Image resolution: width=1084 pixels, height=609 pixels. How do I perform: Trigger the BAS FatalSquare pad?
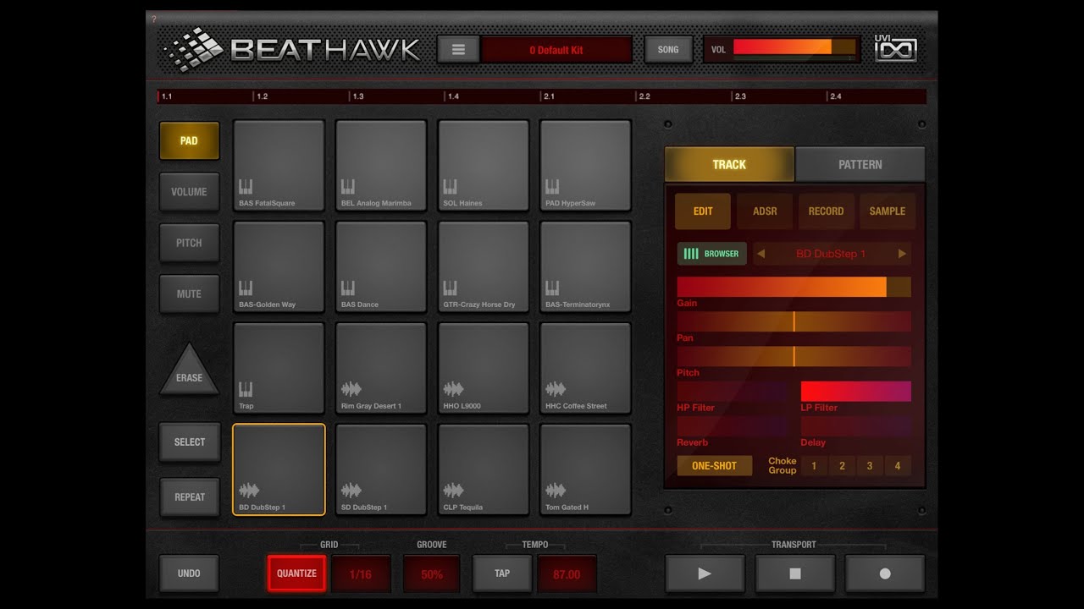coord(279,165)
